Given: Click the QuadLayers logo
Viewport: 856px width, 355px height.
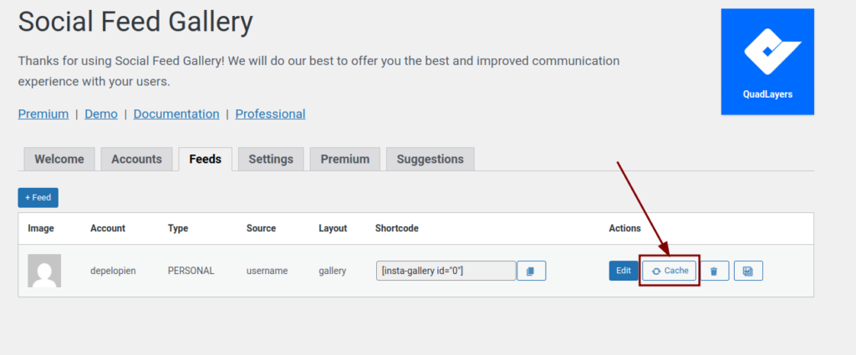Looking at the screenshot, I should tap(767, 61).
